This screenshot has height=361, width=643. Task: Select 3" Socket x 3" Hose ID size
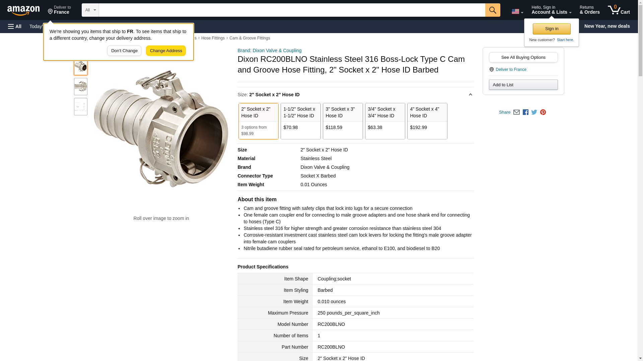click(x=343, y=121)
